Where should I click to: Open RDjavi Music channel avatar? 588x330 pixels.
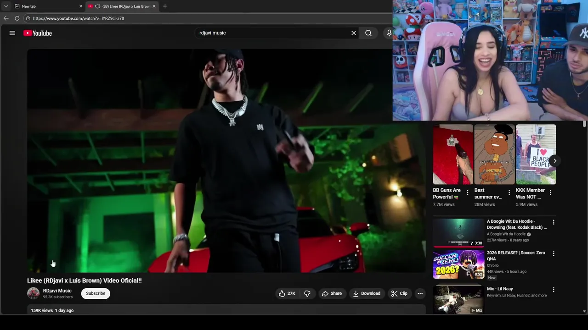click(33, 293)
